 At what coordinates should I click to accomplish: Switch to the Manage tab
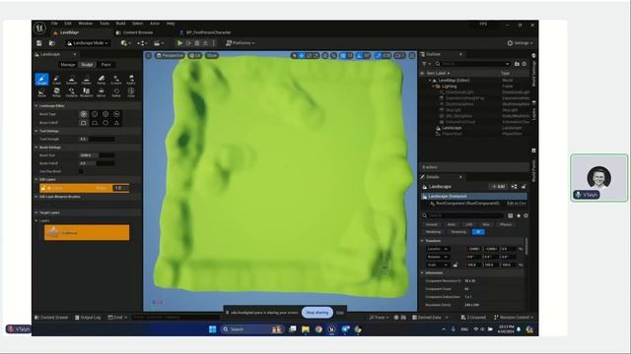coord(68,65)
